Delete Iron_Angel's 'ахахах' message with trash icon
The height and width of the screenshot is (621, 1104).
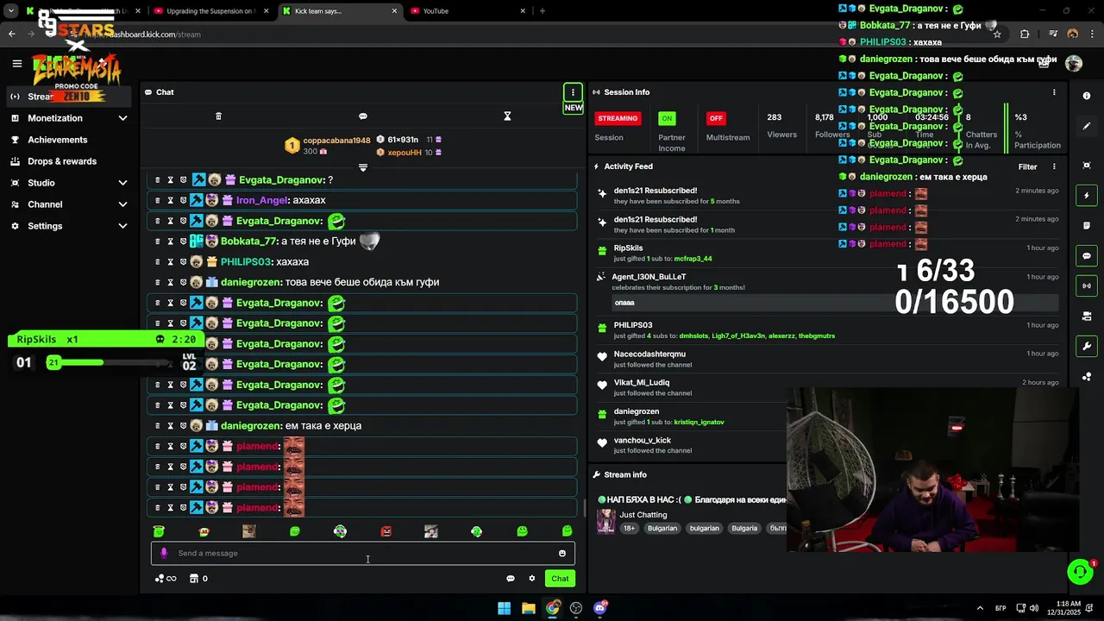(x=157, y=200)
